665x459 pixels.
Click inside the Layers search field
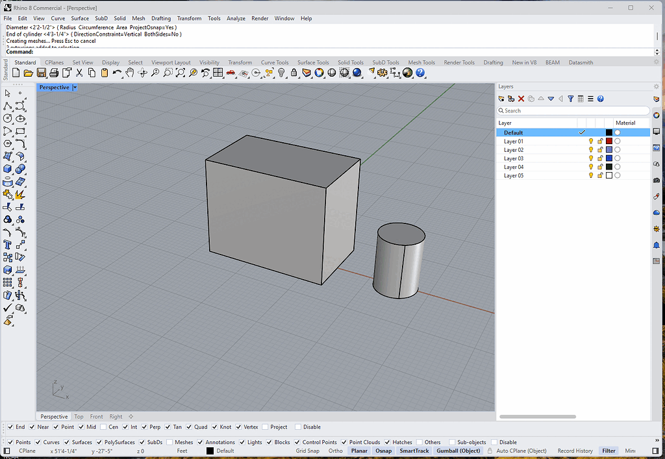point(571,110)
